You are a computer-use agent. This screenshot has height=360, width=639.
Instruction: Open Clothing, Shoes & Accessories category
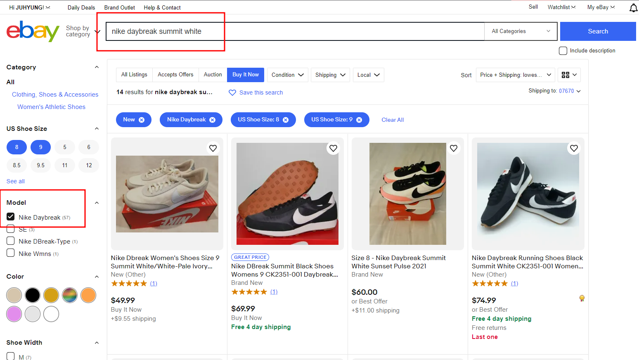click(55, 95)
